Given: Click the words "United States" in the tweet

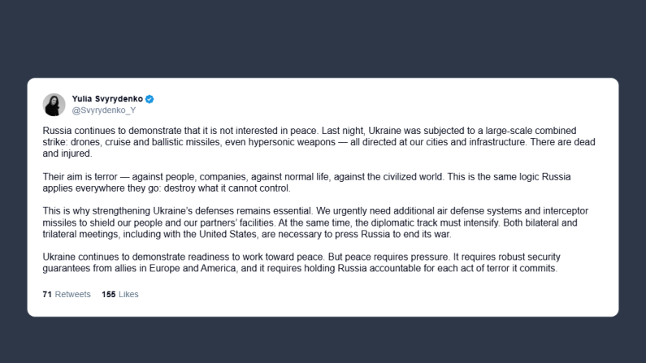Looking at the screenshot, I should tap(245, 234).
